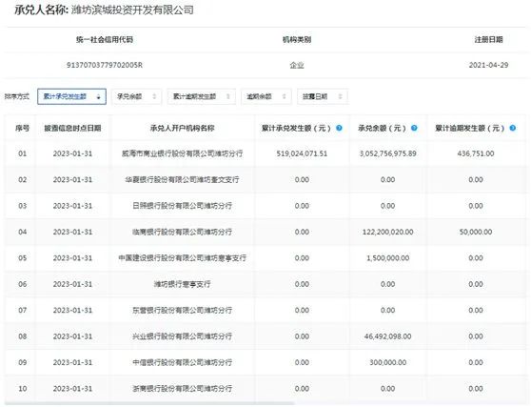
Task: Click the 承兑人开户机构名称 column header
Action: tap(182, 129)
